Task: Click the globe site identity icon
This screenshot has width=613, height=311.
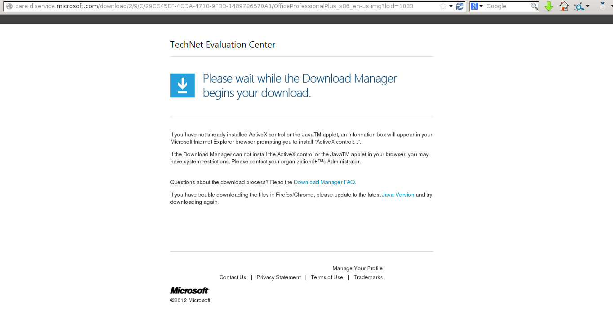Action: [x=9, y=6]
